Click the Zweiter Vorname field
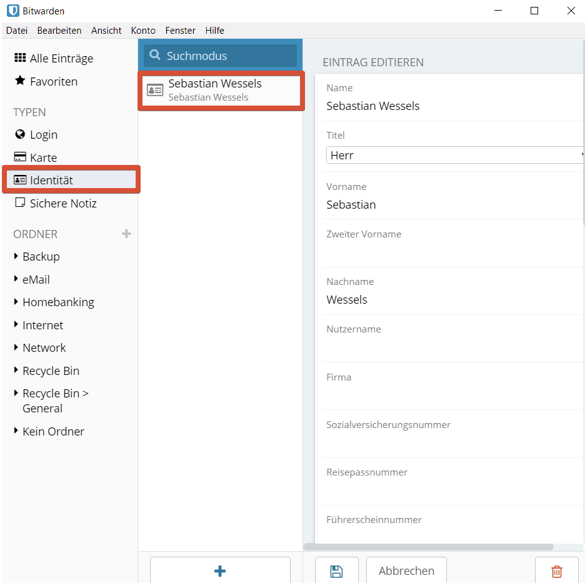The image size is (585, 583). click(x=452, y=252)
